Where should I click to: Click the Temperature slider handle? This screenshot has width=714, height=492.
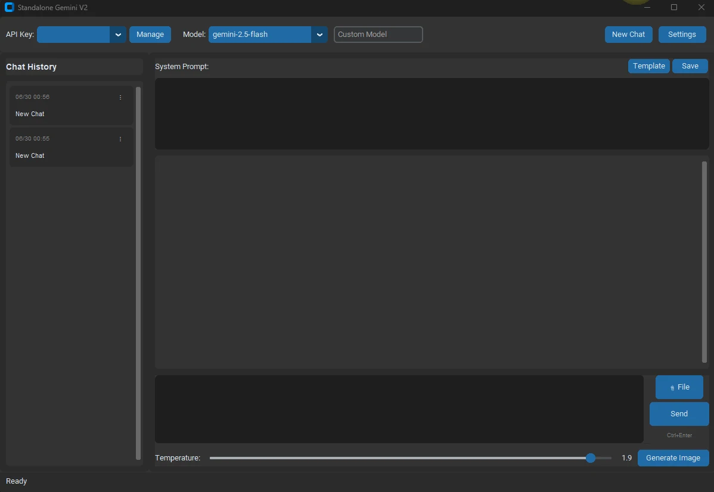point(591,458)
